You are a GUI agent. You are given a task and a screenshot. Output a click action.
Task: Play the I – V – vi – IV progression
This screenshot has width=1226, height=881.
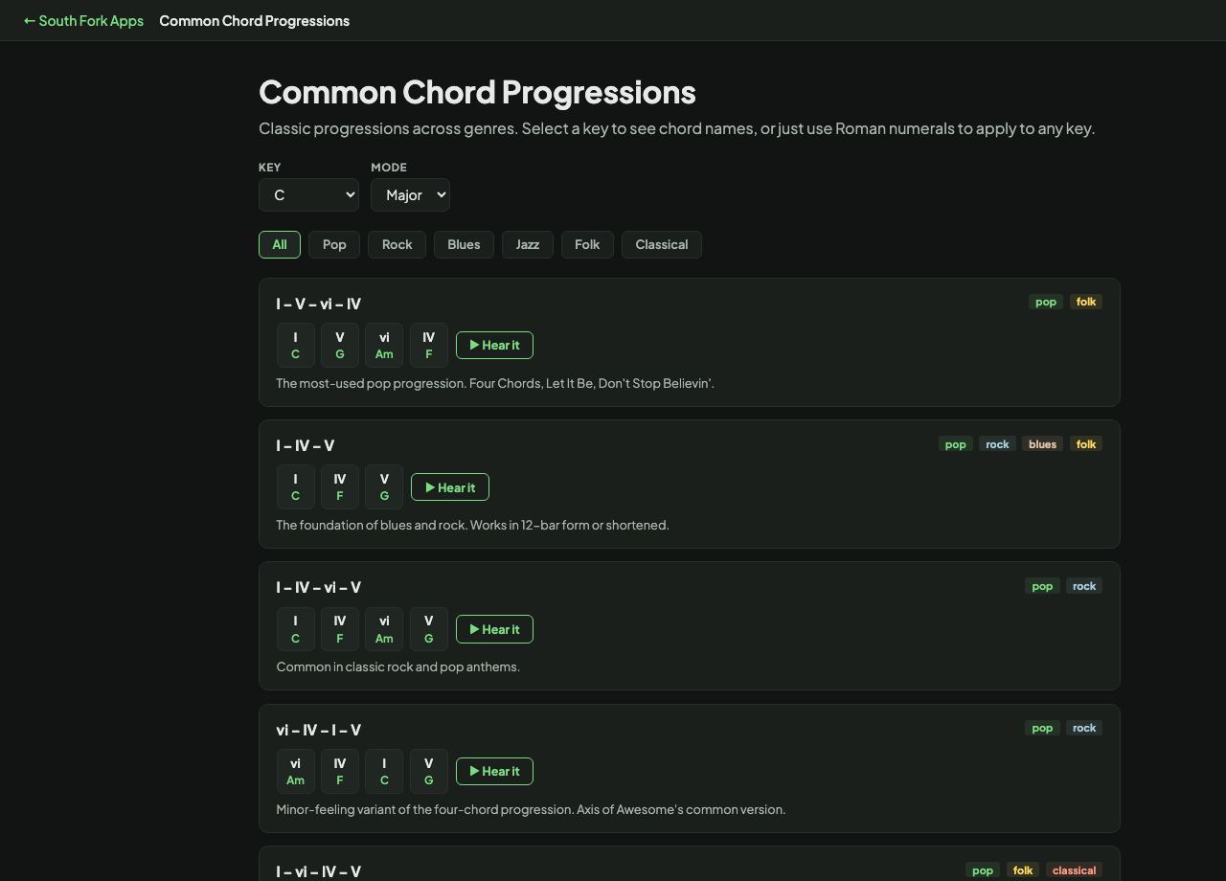[x=494, y=345]
